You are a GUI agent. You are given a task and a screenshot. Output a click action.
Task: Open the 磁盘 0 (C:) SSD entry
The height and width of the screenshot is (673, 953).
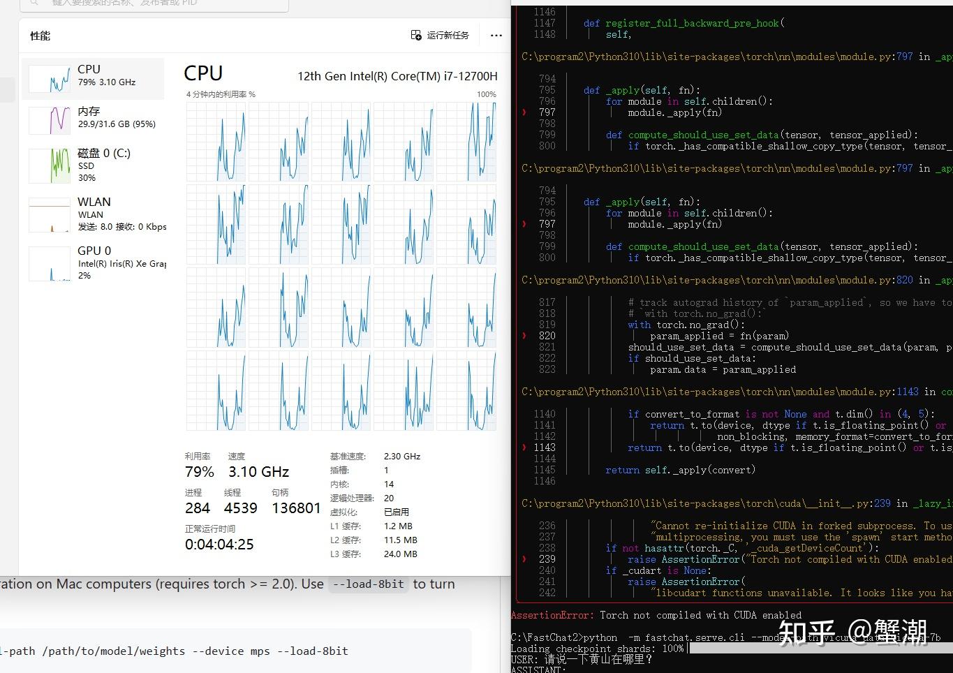tap(94, 165)
